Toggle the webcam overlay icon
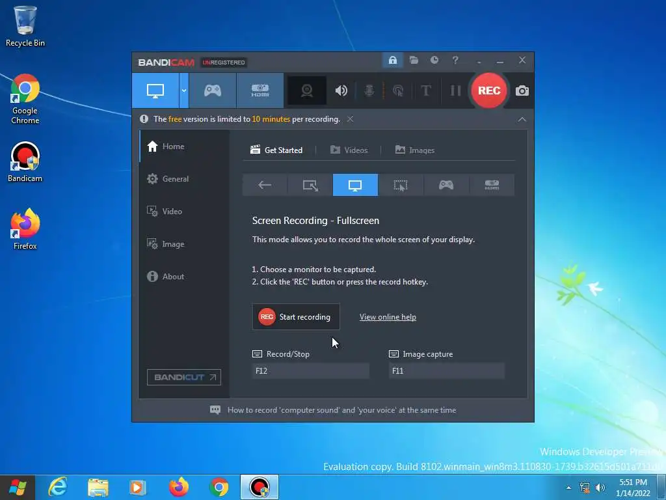This screenshot has width=666, height=500. 307,90
